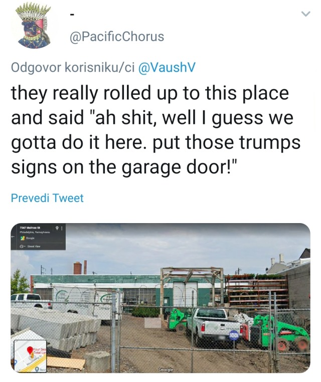Viewport: 321px width, 382px height.
Task: Click the location pin icon in address card
Action: 57,228
